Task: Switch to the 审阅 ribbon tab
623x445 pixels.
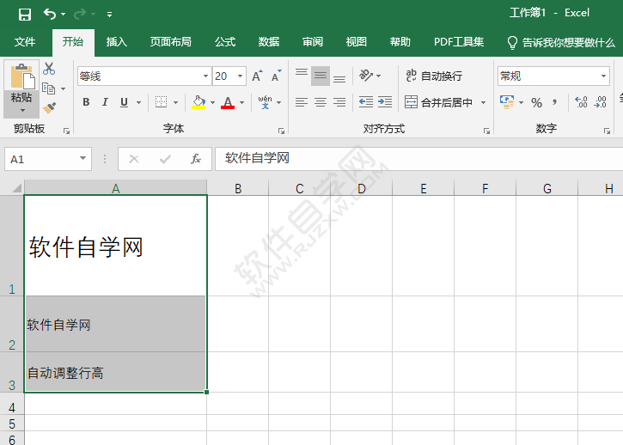Action: tap(313, 42)
